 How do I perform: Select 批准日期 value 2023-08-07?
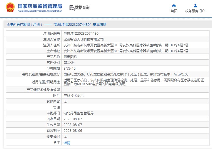(73, 119)
